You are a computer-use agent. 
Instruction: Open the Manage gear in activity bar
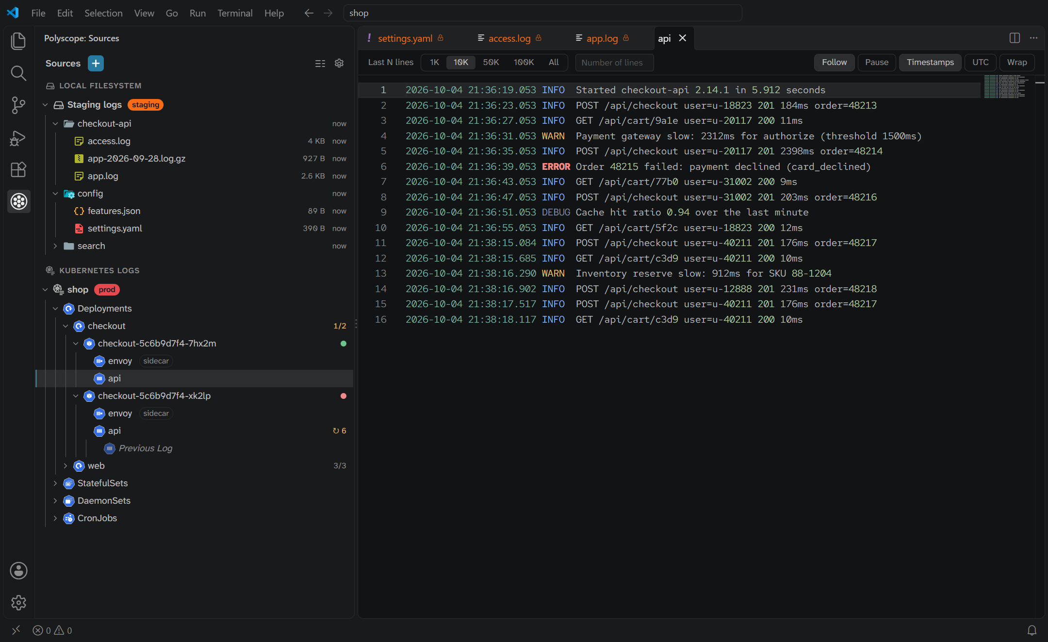tap(18, 603)
